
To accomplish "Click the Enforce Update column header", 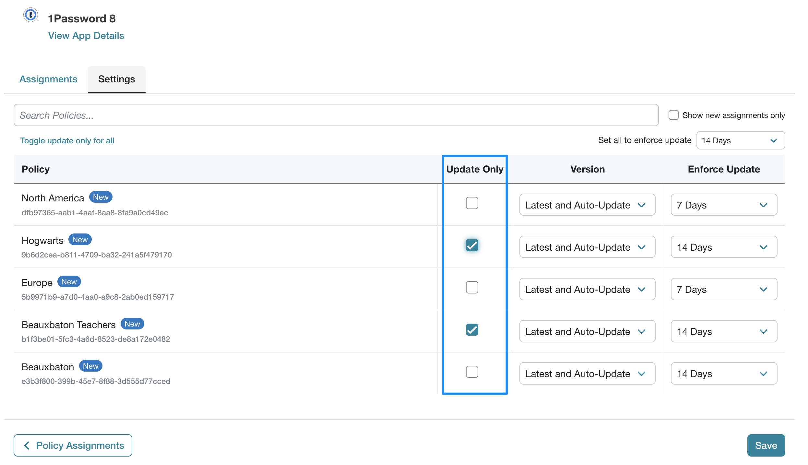I will coord(724,169).
